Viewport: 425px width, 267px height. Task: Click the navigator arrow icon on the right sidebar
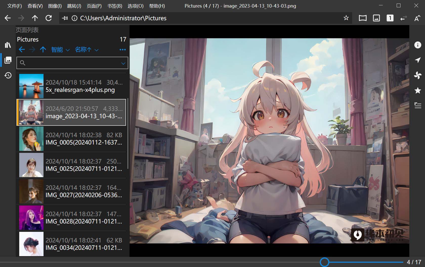coord(418,60)
